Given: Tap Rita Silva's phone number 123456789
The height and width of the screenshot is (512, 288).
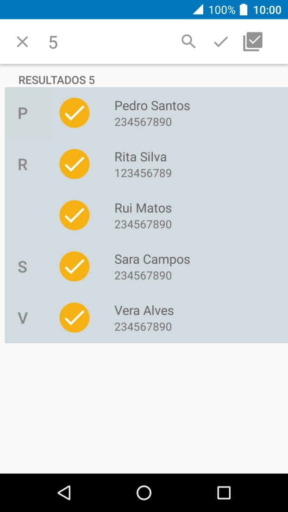Looking at the screenshot, I should (x=143, y=173).
